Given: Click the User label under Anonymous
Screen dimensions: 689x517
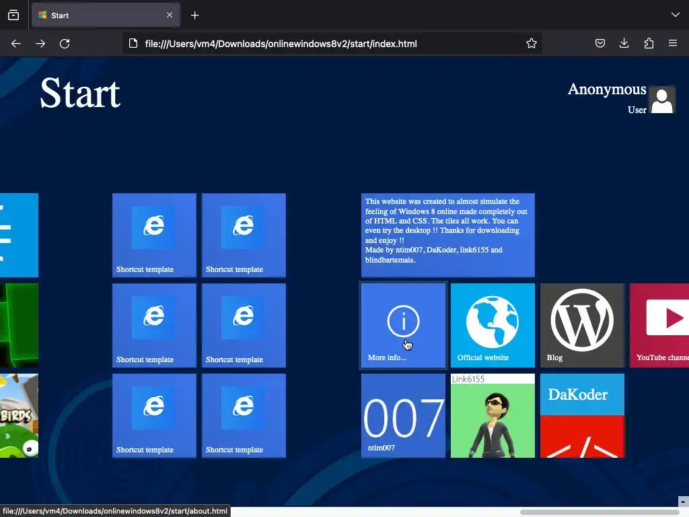Looking at the screenshot, I should pos(637,110).
